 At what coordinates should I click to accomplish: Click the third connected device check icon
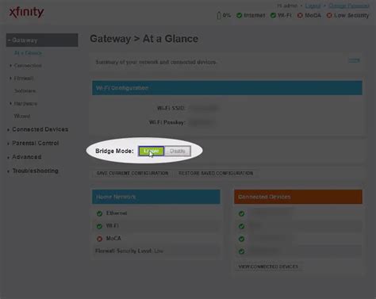pos(241,239)
